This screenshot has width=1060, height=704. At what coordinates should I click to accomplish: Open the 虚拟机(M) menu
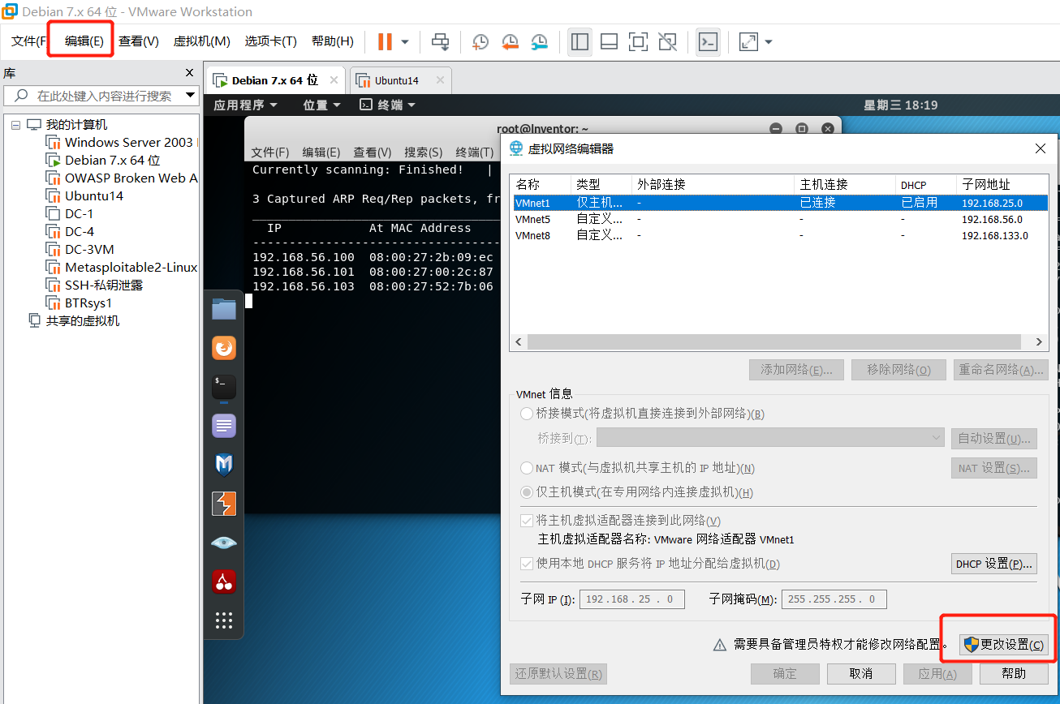[202, 41]
